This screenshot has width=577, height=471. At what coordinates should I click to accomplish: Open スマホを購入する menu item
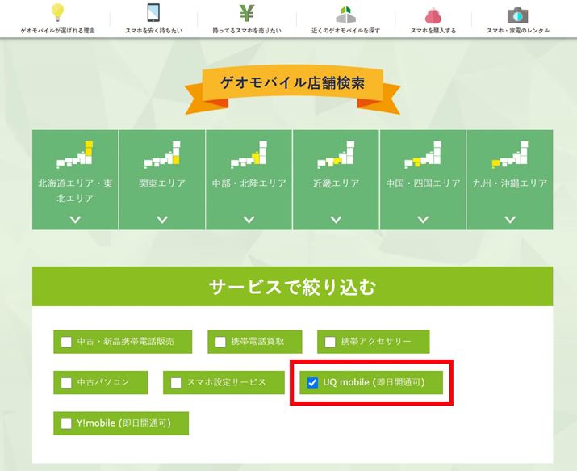(433, 31)
